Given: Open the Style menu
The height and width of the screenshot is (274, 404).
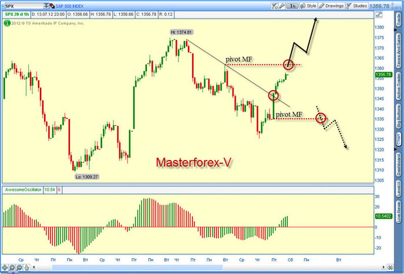Looking at the screenshot, I should pos(309,6).
